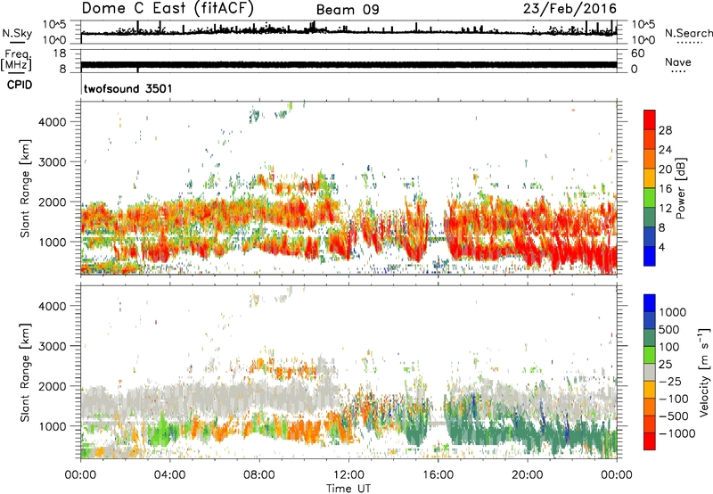This screenshot has width=713, height=494.
Task: Click the "Dome C East (fitACF)" title
Action: coord(168,9)
